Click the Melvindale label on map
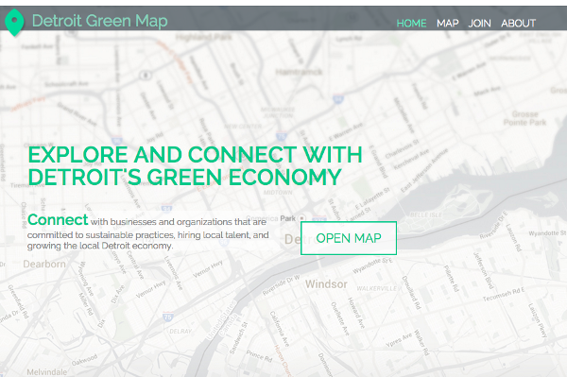567x377 pixels. (x=47, y=372)
